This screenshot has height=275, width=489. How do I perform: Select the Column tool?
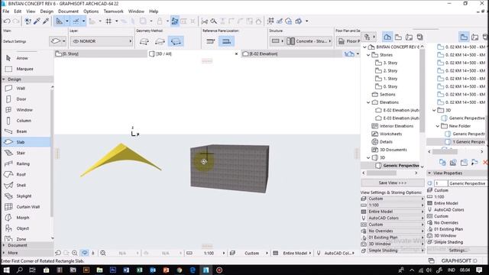pyautogui.click(x=24, y=121)
